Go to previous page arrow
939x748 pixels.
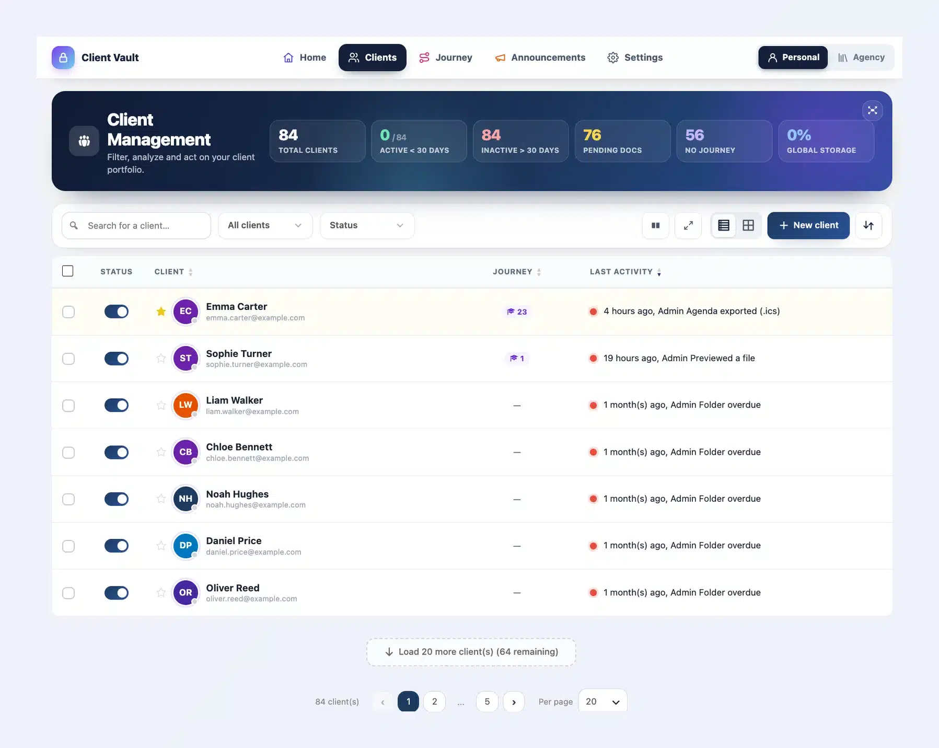pyautogui.click(x=382, y=702)
